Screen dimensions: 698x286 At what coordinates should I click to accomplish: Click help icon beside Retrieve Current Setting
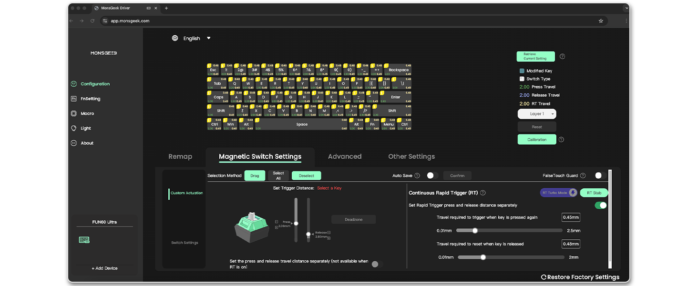(x=562, y=56)
